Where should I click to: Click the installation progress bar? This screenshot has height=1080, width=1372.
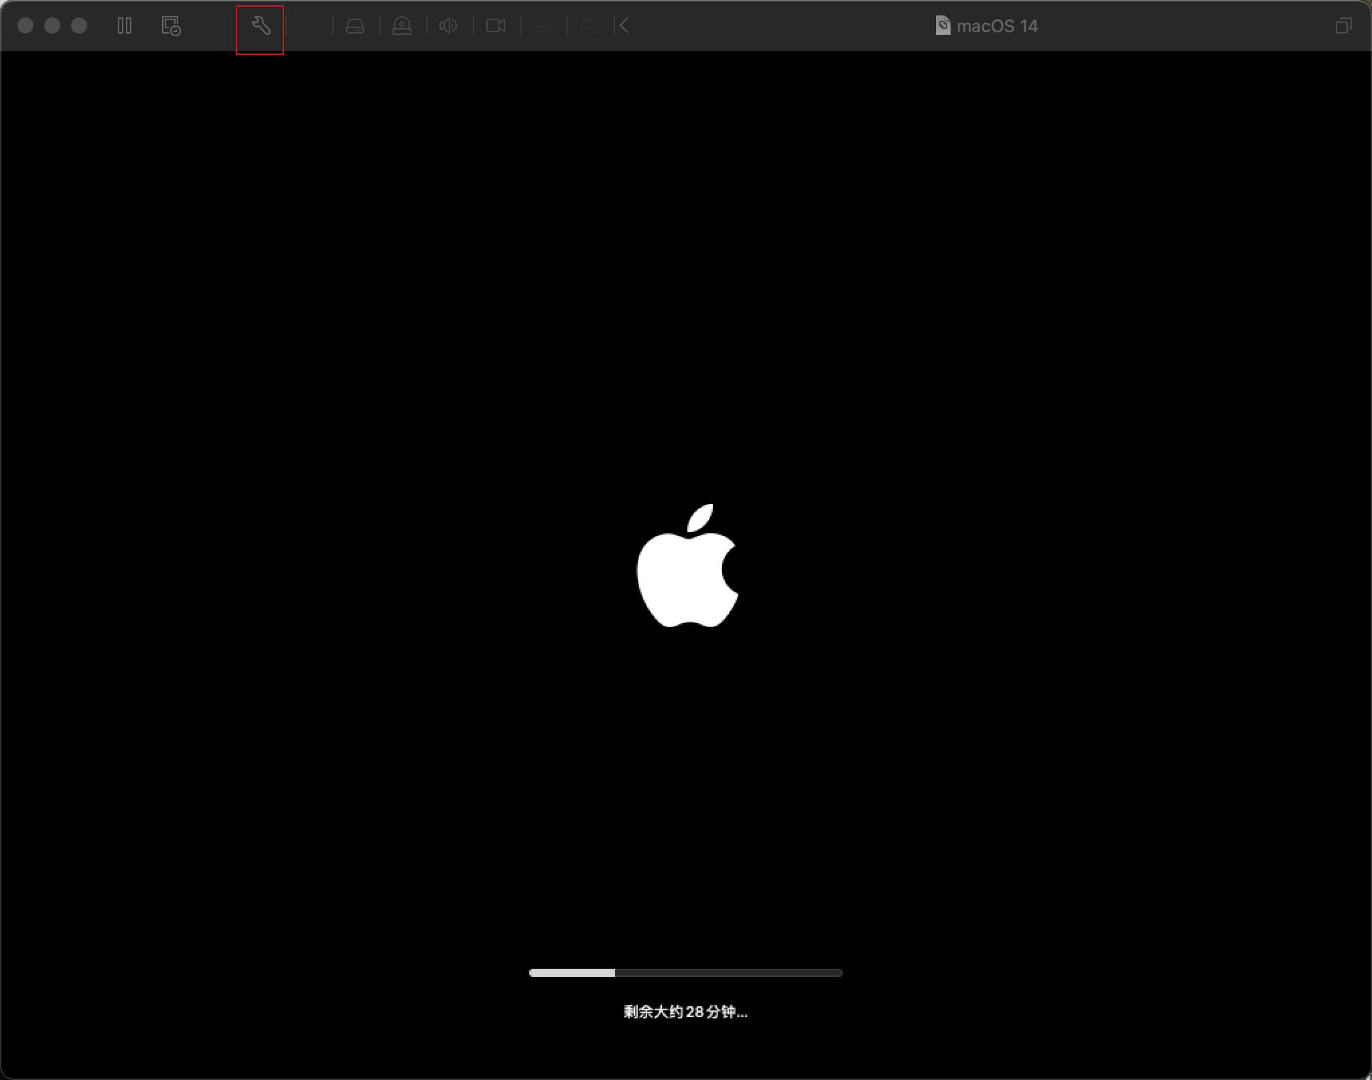tap(685, 973)
